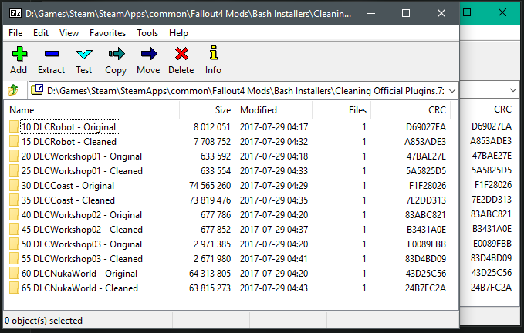Click the green plus Add icon
524x333 pixels.
19,54
